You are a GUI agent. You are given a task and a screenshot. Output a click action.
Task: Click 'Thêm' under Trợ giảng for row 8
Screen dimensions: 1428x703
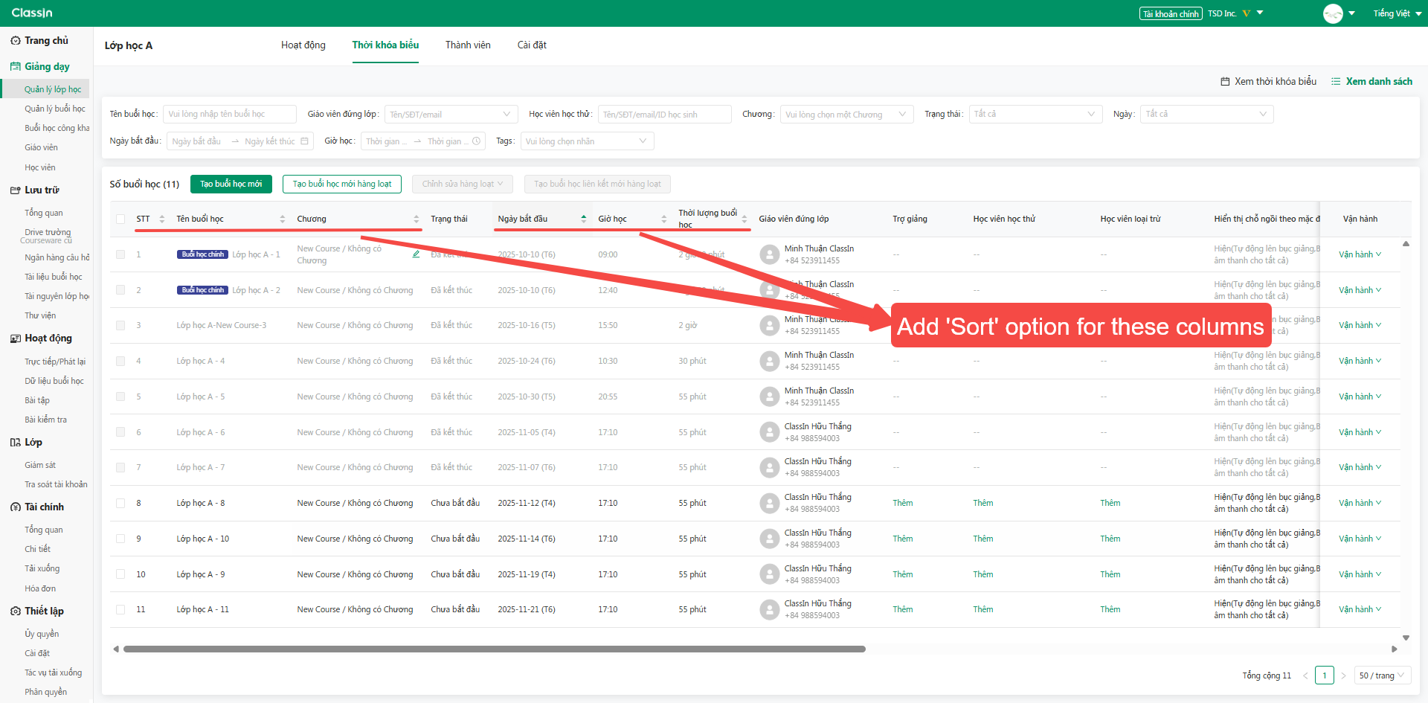[901, 503]
